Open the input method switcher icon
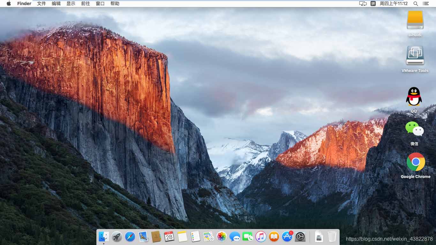Image resolution: width=436 pixels, height=245 pixels. [x=373, y=4]
